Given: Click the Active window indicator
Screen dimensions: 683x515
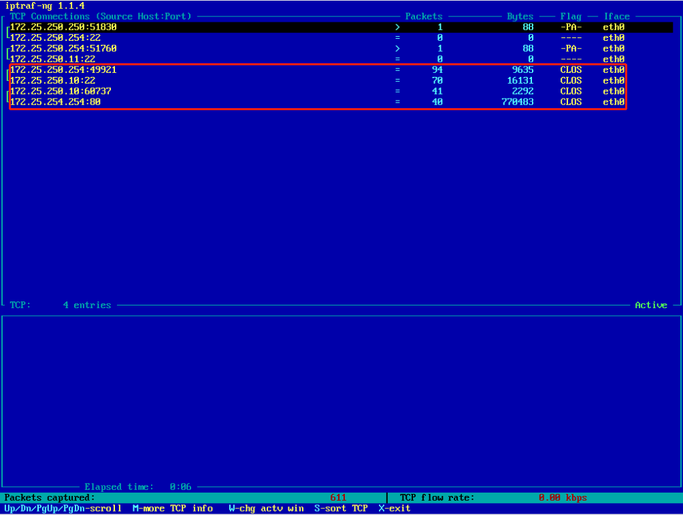Looking at the screenshot, I should pos(651,305).
